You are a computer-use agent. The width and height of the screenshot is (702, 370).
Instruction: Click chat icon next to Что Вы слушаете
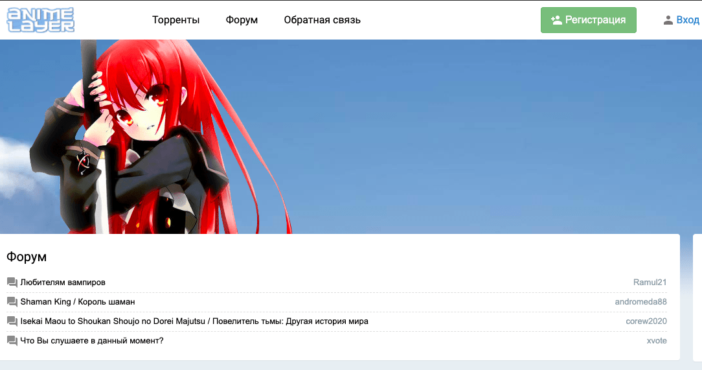coord(12,341)
